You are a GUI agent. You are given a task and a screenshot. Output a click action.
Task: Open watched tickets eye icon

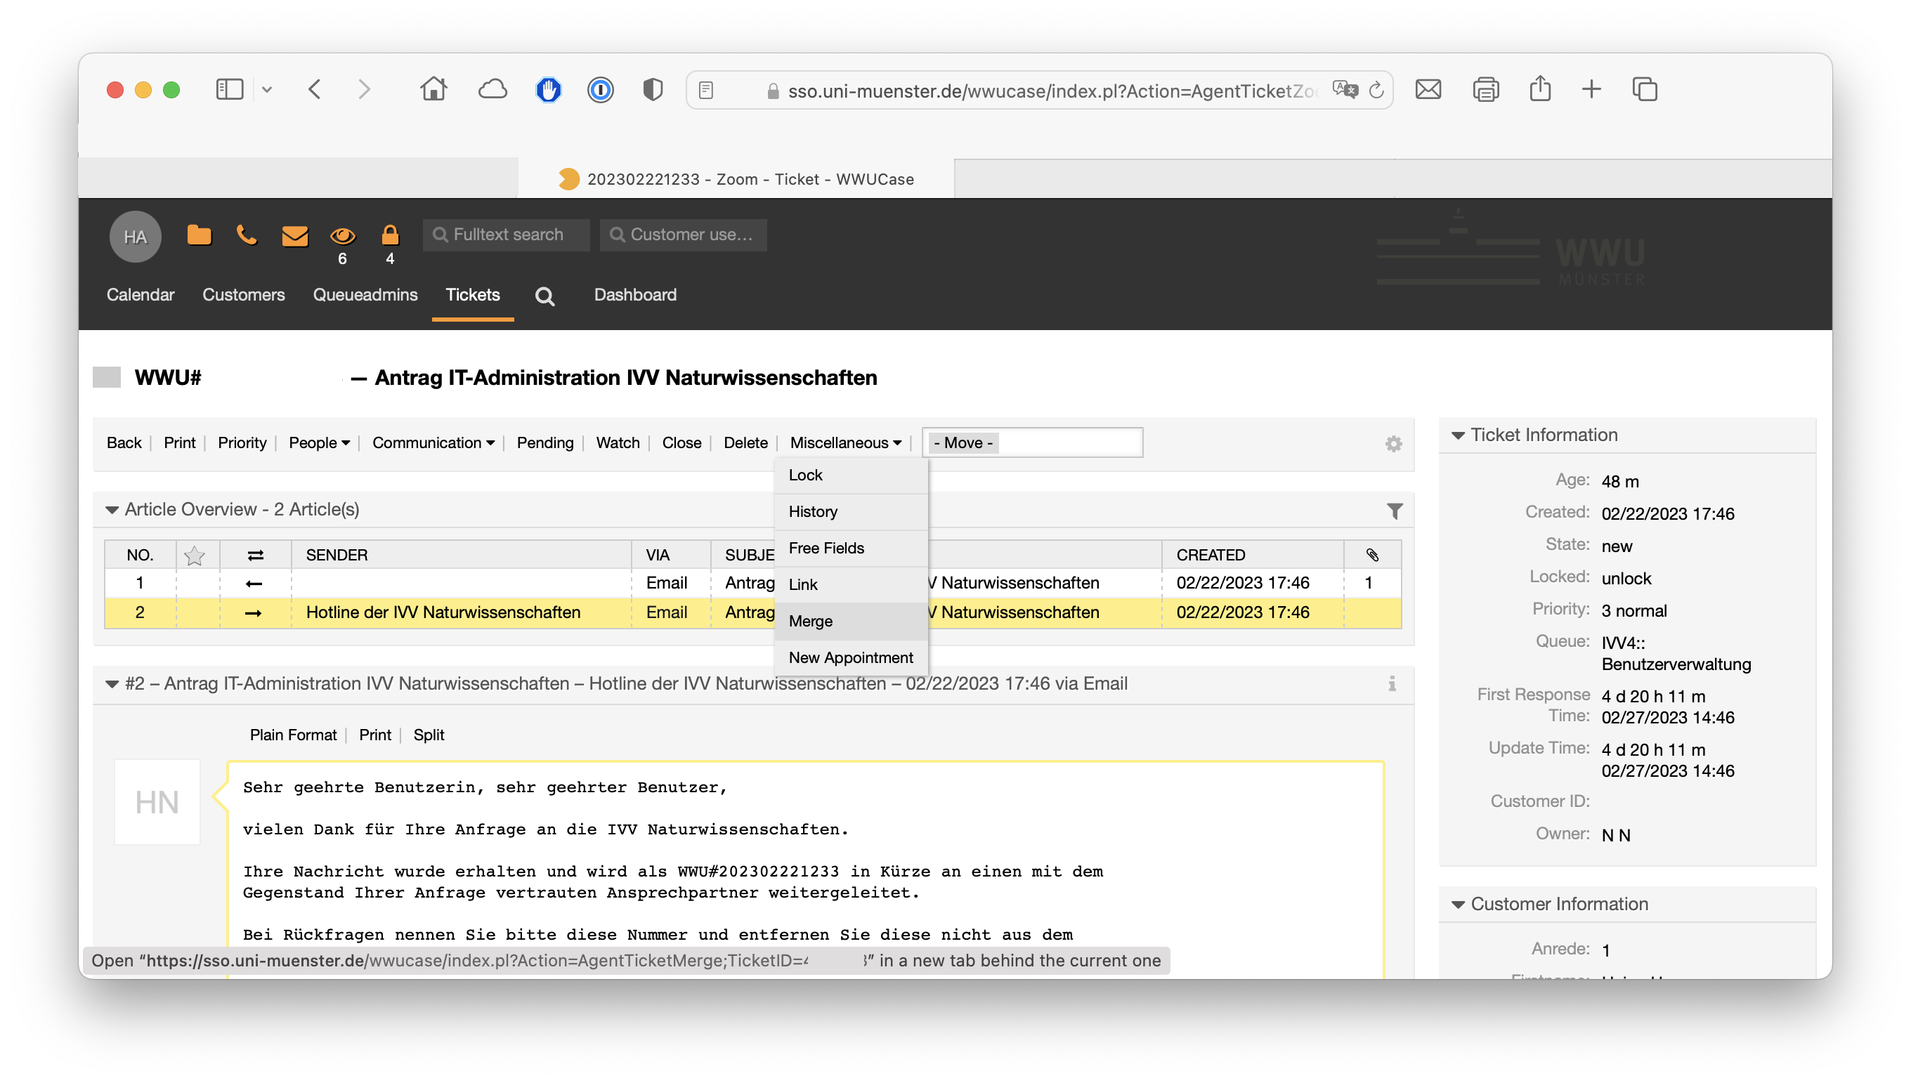[342, 236]
